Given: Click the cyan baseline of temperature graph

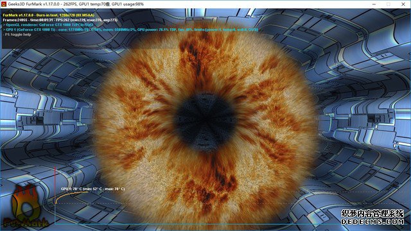Looking at the screenshot, I should pyautogui.click(x=231, y=224).
